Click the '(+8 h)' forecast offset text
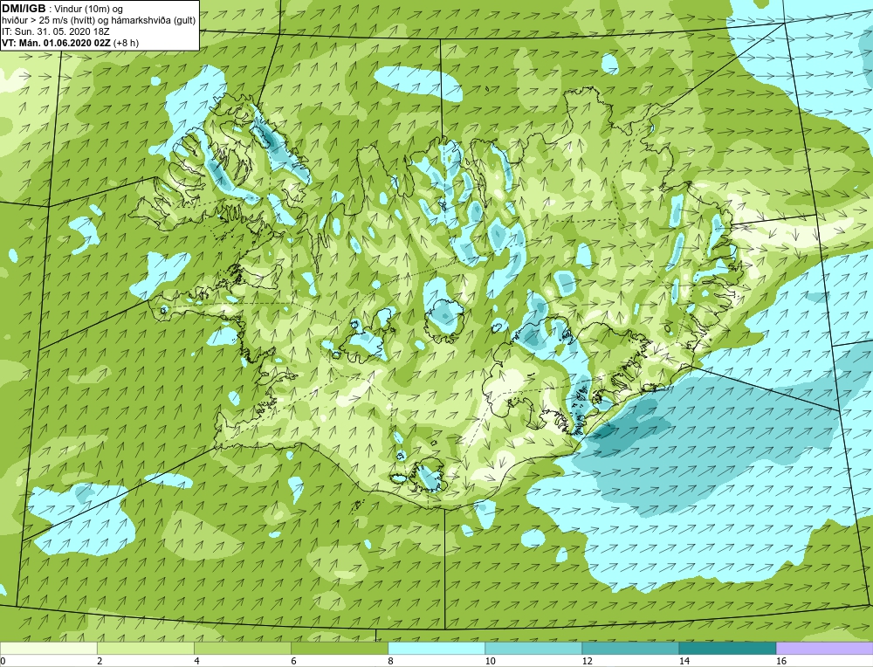This screenshot has width=873, height=667. (x=126, y=43)
